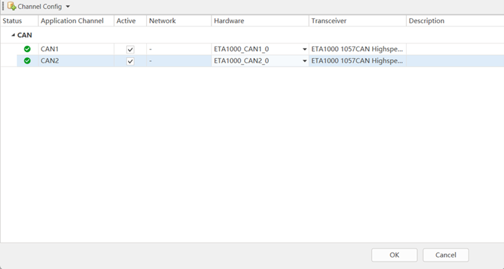Toggle the Active checkbox for CAN2
Viewport: 504px width, 269px height.
pyautogui.click(x=130, y=61)
